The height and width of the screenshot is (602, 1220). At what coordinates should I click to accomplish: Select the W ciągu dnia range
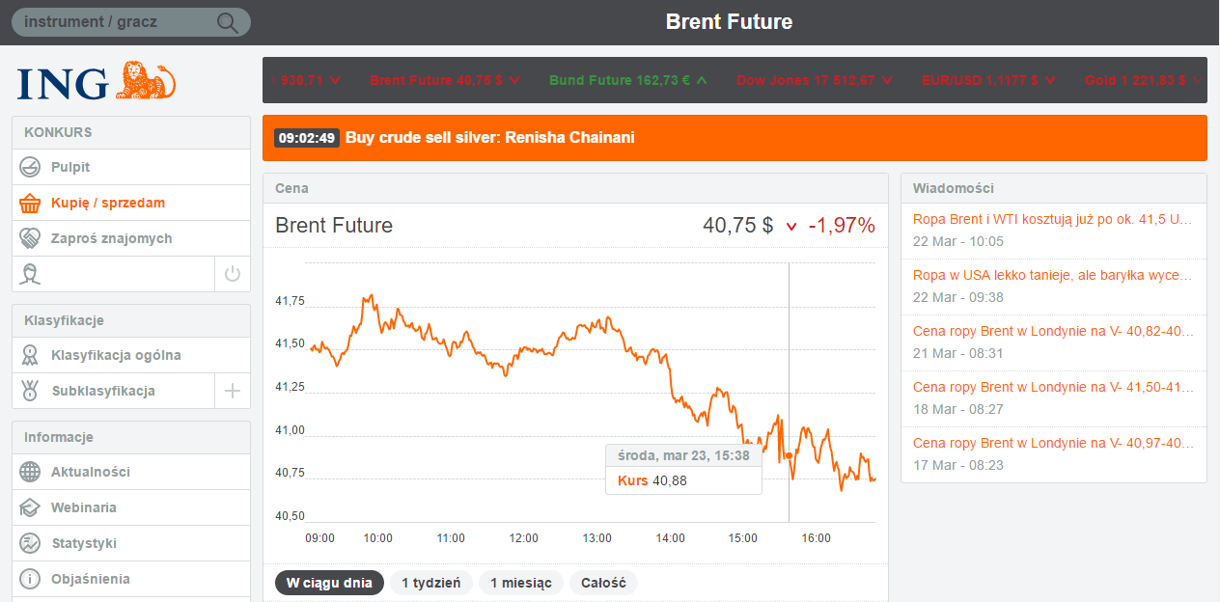click(329, 583)
